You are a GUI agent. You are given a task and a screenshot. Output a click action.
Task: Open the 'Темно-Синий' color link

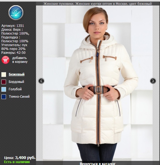tap(19, 97)
